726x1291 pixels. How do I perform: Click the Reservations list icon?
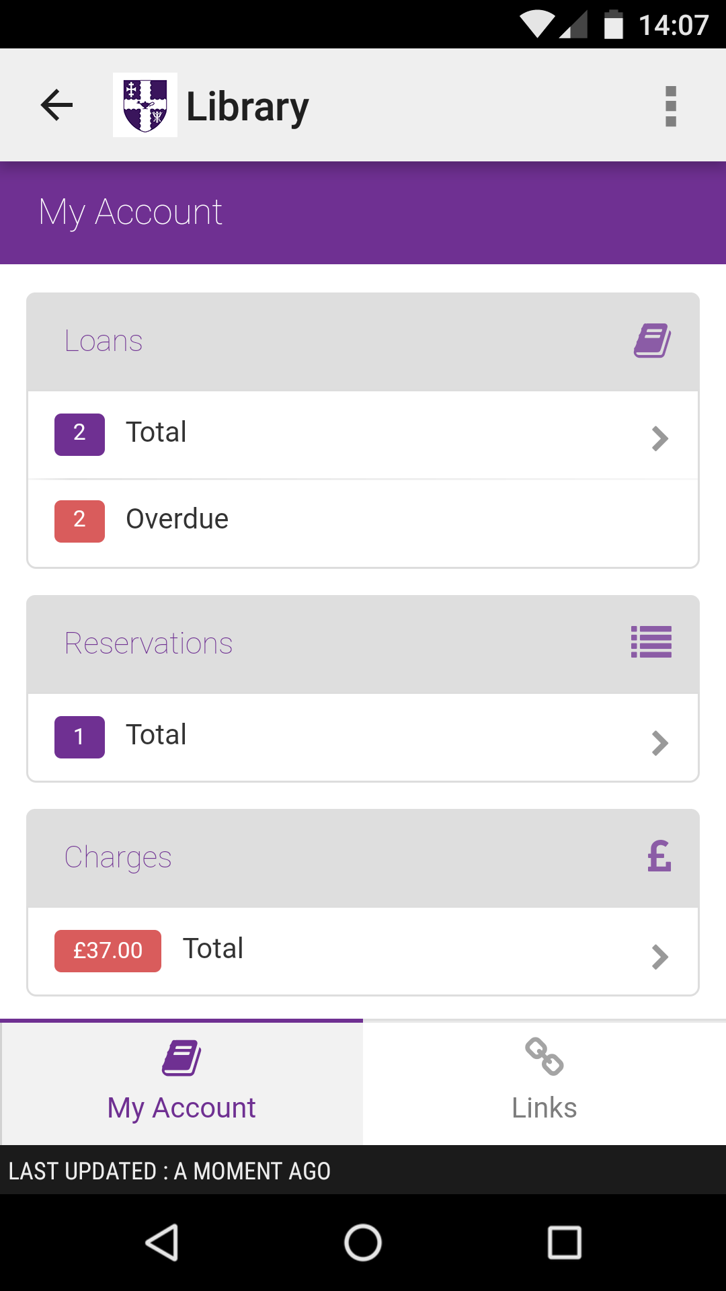tap(651, 642)
